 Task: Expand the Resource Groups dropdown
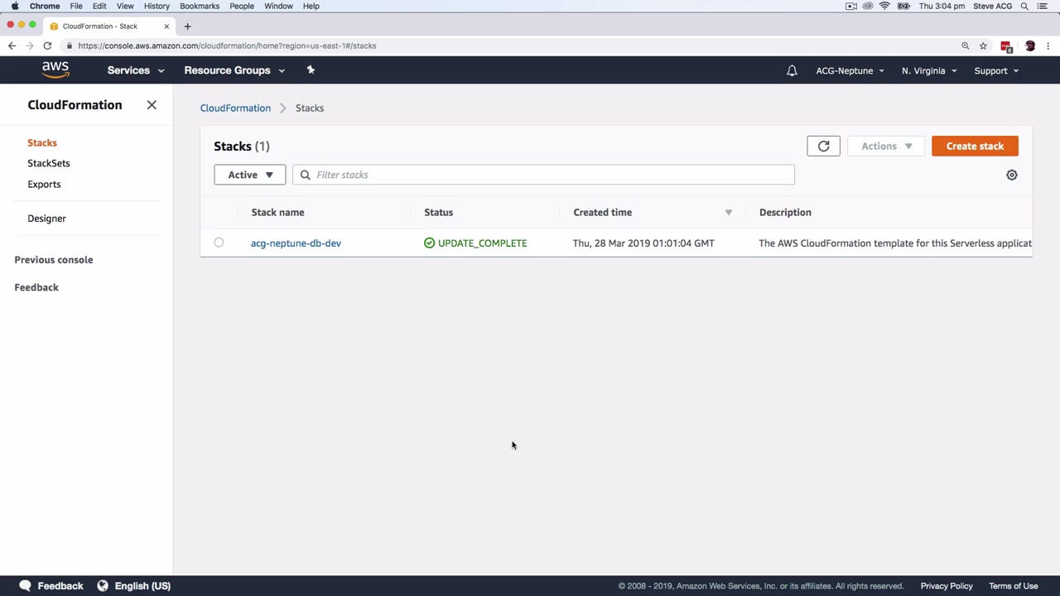pyautogui.click(x=234, y=70)
